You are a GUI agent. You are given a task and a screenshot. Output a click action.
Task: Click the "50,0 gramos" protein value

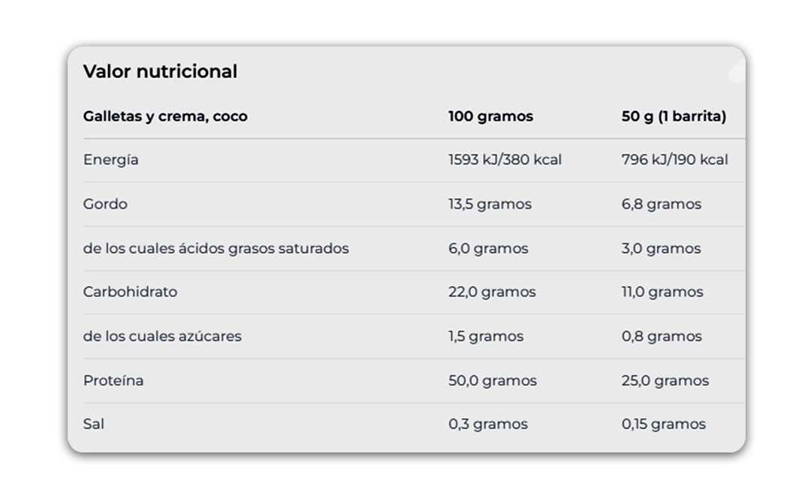[x=493, y=380]
